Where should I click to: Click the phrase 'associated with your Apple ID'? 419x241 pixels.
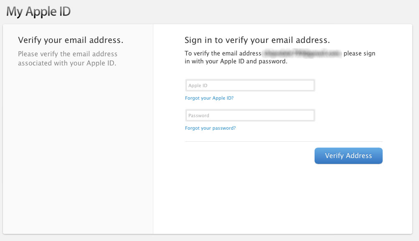pos(67,64)
